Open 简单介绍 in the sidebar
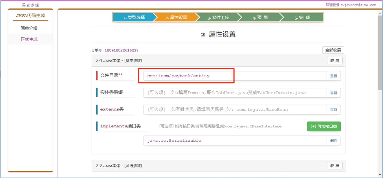383x178 pixels. click(29, 28)
